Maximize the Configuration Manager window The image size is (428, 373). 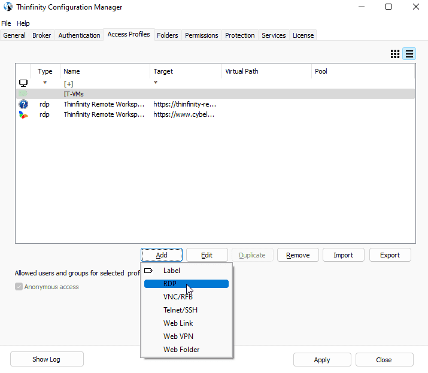pyautogui.click(x=388, y=7)
